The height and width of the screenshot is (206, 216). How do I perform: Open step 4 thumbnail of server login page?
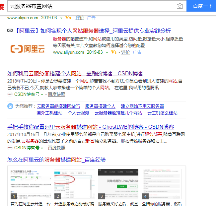162,184
